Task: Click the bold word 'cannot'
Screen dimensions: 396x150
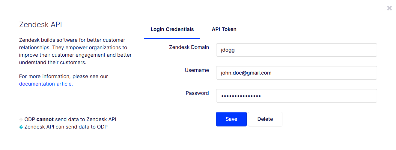Action: click(x=45, y=119)
